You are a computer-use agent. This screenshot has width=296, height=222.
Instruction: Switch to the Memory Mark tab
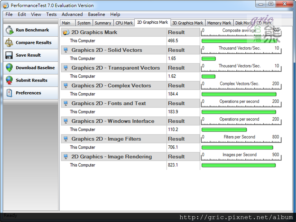coord(219,23)
